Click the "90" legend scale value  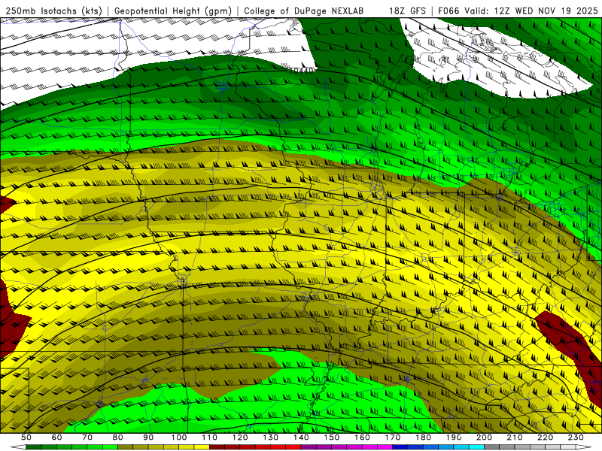tap(148, 437)
